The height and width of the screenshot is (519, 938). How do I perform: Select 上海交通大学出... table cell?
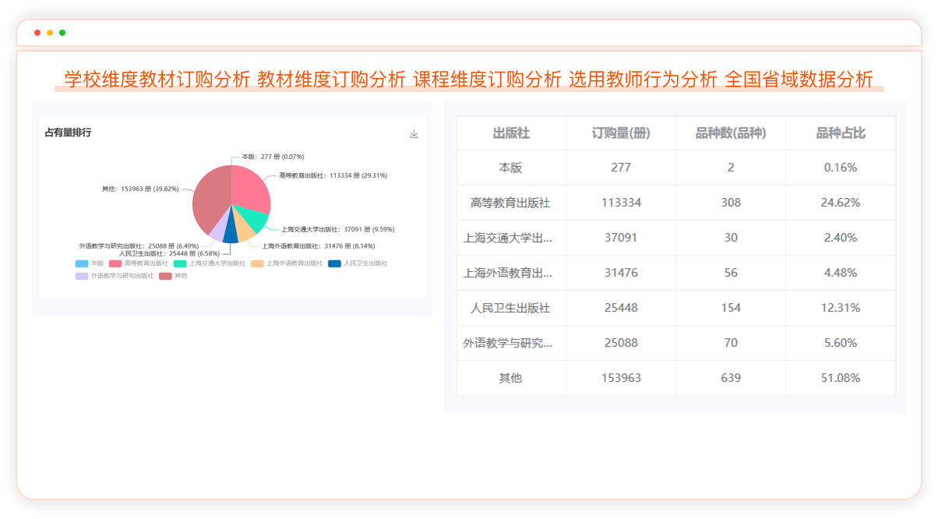tap(509, 238)
